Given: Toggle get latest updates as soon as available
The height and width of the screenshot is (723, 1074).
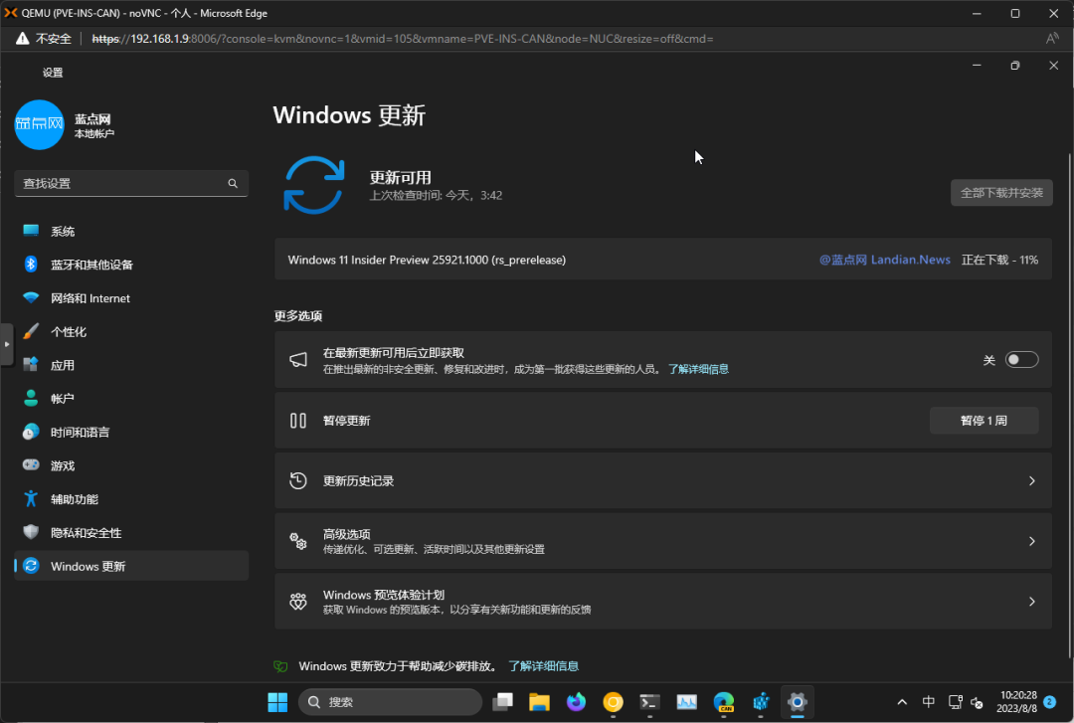Looking at the screenshot, I should point(1021,360).
